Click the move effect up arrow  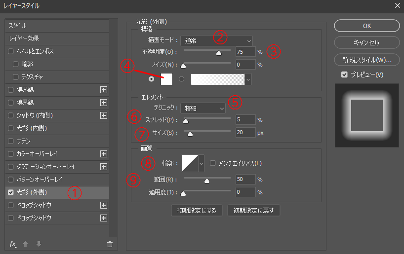[x=25, y=244]
